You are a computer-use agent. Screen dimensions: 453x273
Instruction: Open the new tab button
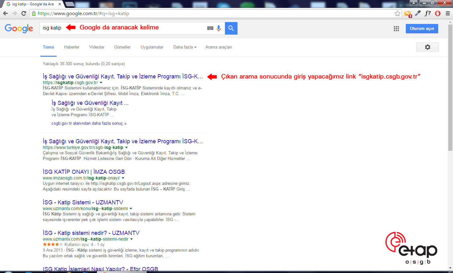tap(69, 4)
